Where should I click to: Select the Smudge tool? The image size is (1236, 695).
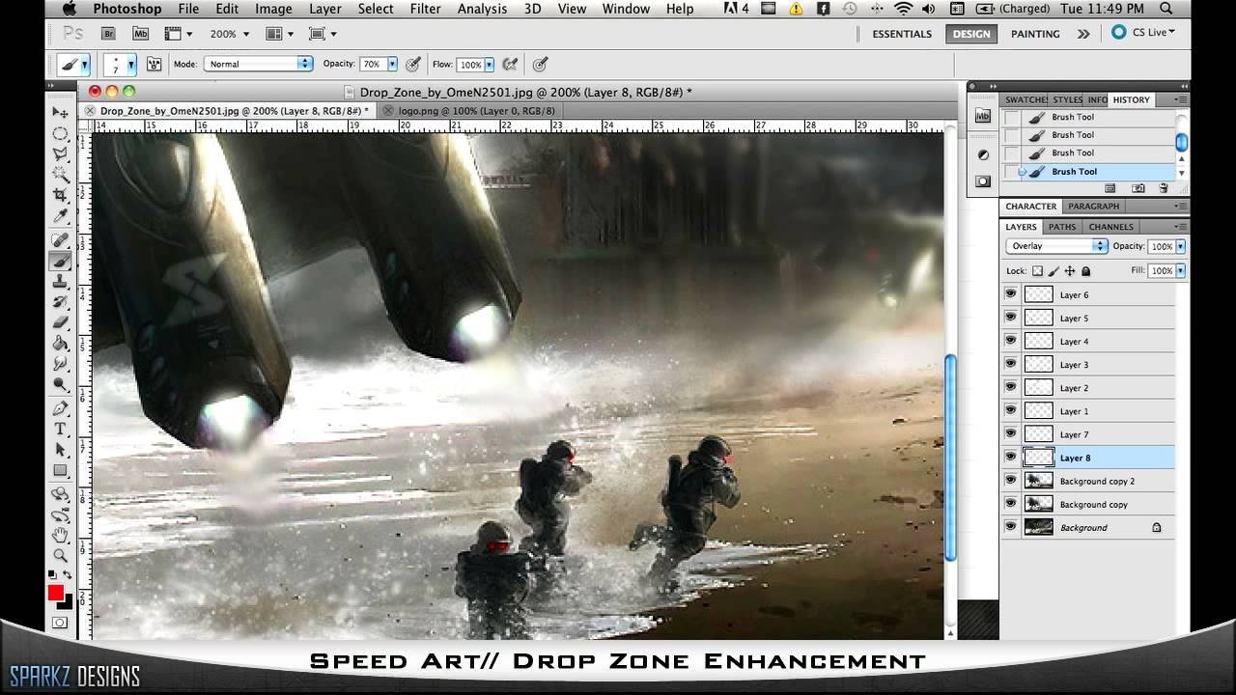coord(61,363)
